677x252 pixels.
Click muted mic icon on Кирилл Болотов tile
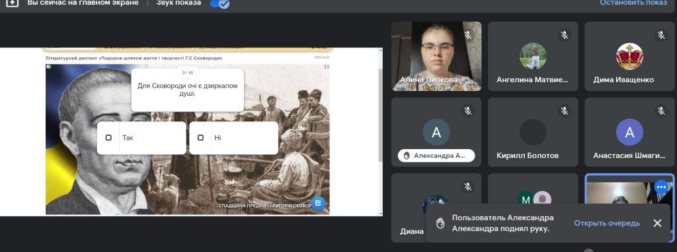pyautogui.click(x=565, y=111)
